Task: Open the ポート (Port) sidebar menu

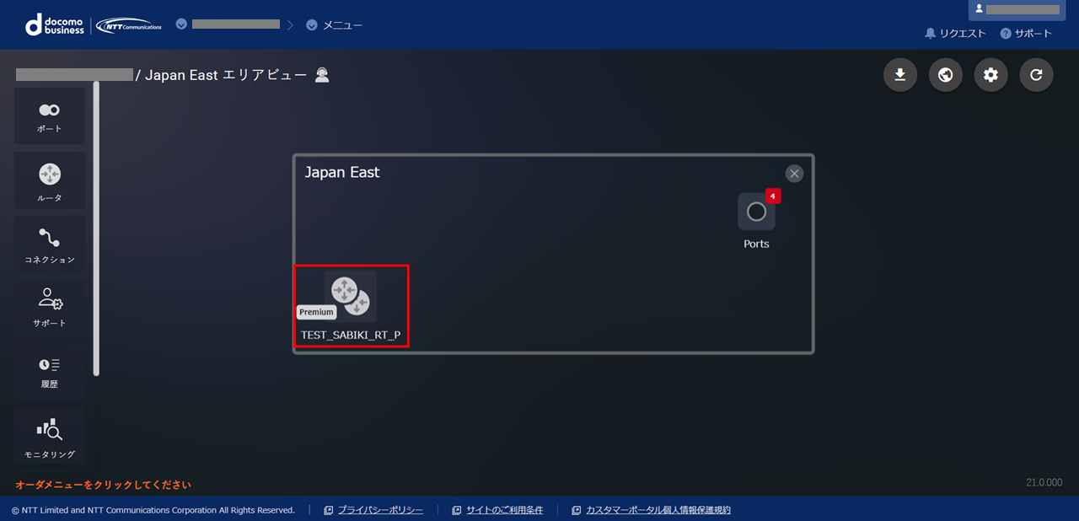Action: [50, 116]
